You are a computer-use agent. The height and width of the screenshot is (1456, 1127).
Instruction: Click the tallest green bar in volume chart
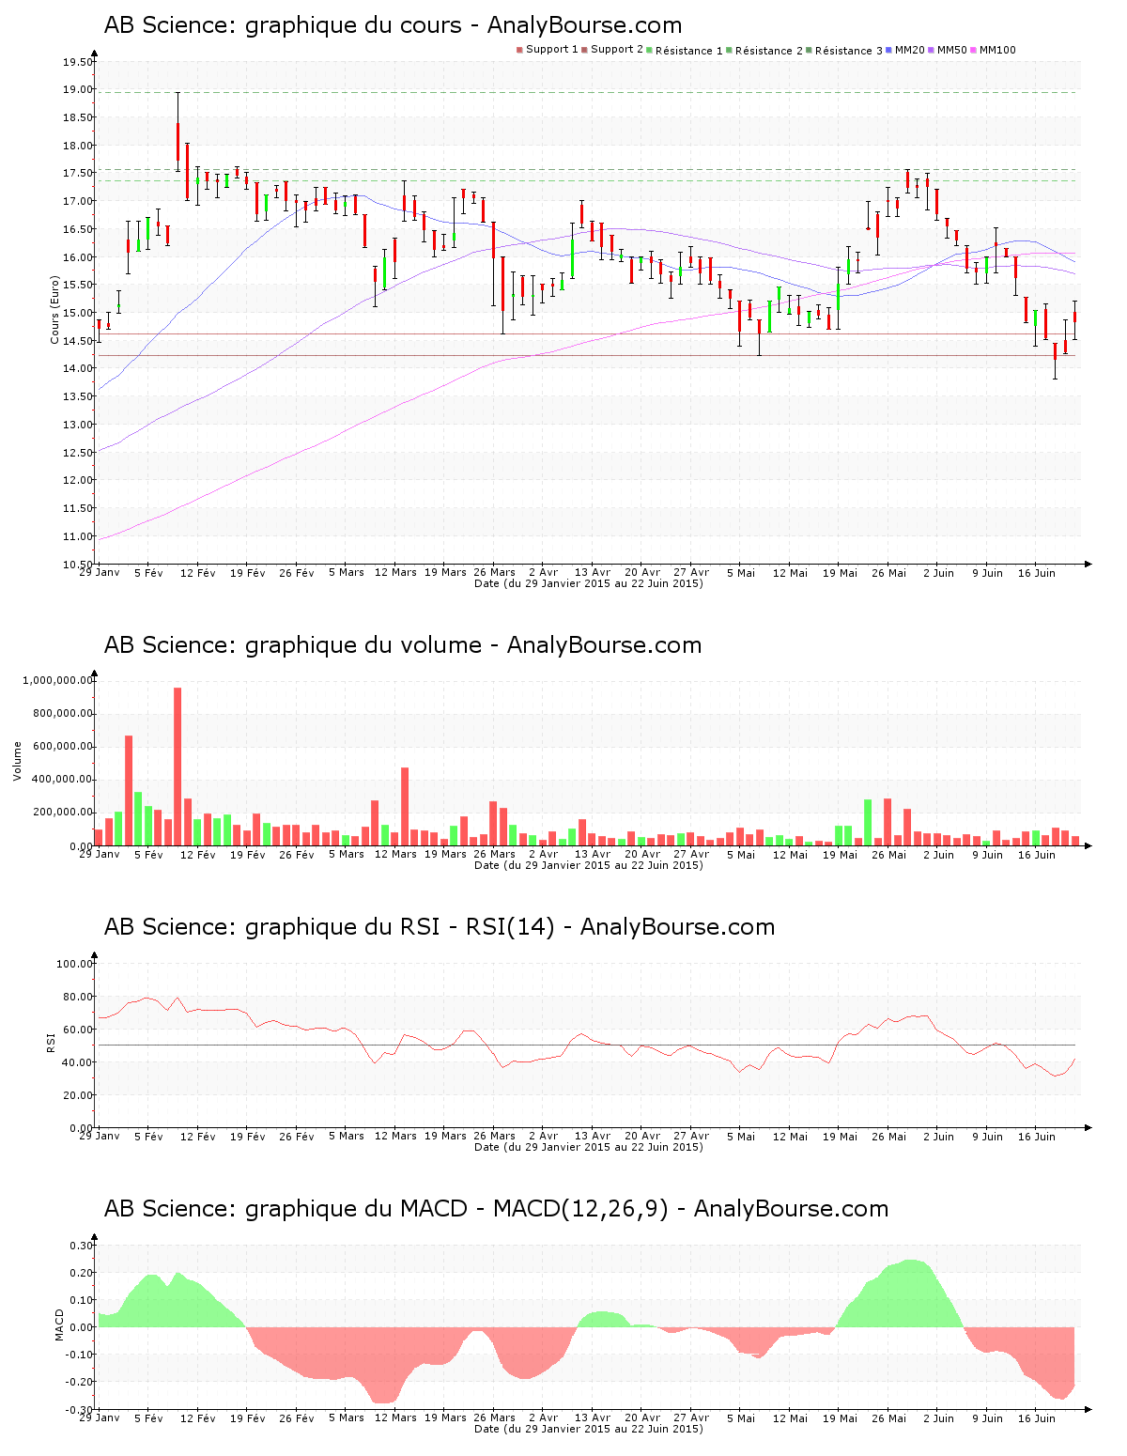[x=138, y=818]
